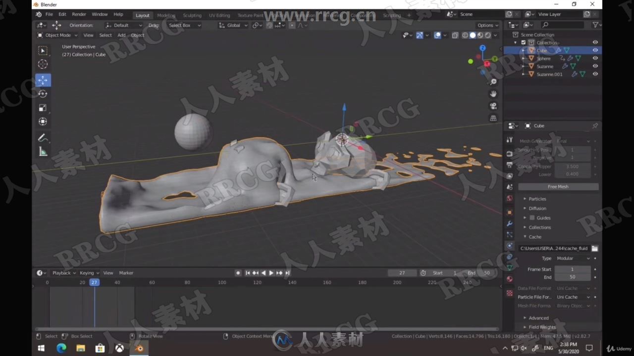Open the outliner filter funnel icon
This screenshot has height=356, width=634.
click(595, 25)
